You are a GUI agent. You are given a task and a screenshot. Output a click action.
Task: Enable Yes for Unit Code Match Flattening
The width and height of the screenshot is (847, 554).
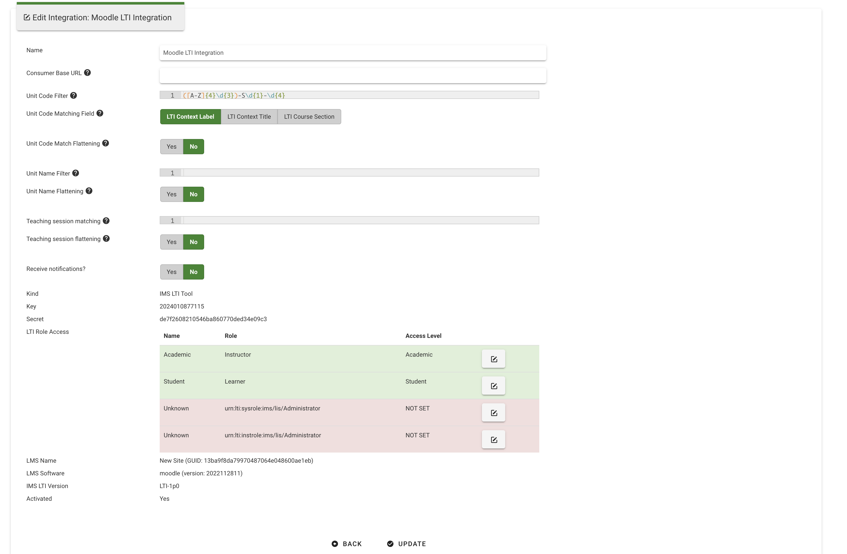(171, 147)
